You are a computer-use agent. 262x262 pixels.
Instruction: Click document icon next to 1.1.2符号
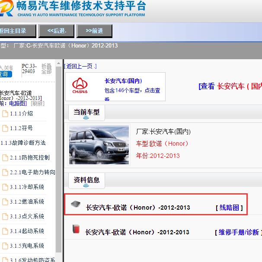pos(5,128)
